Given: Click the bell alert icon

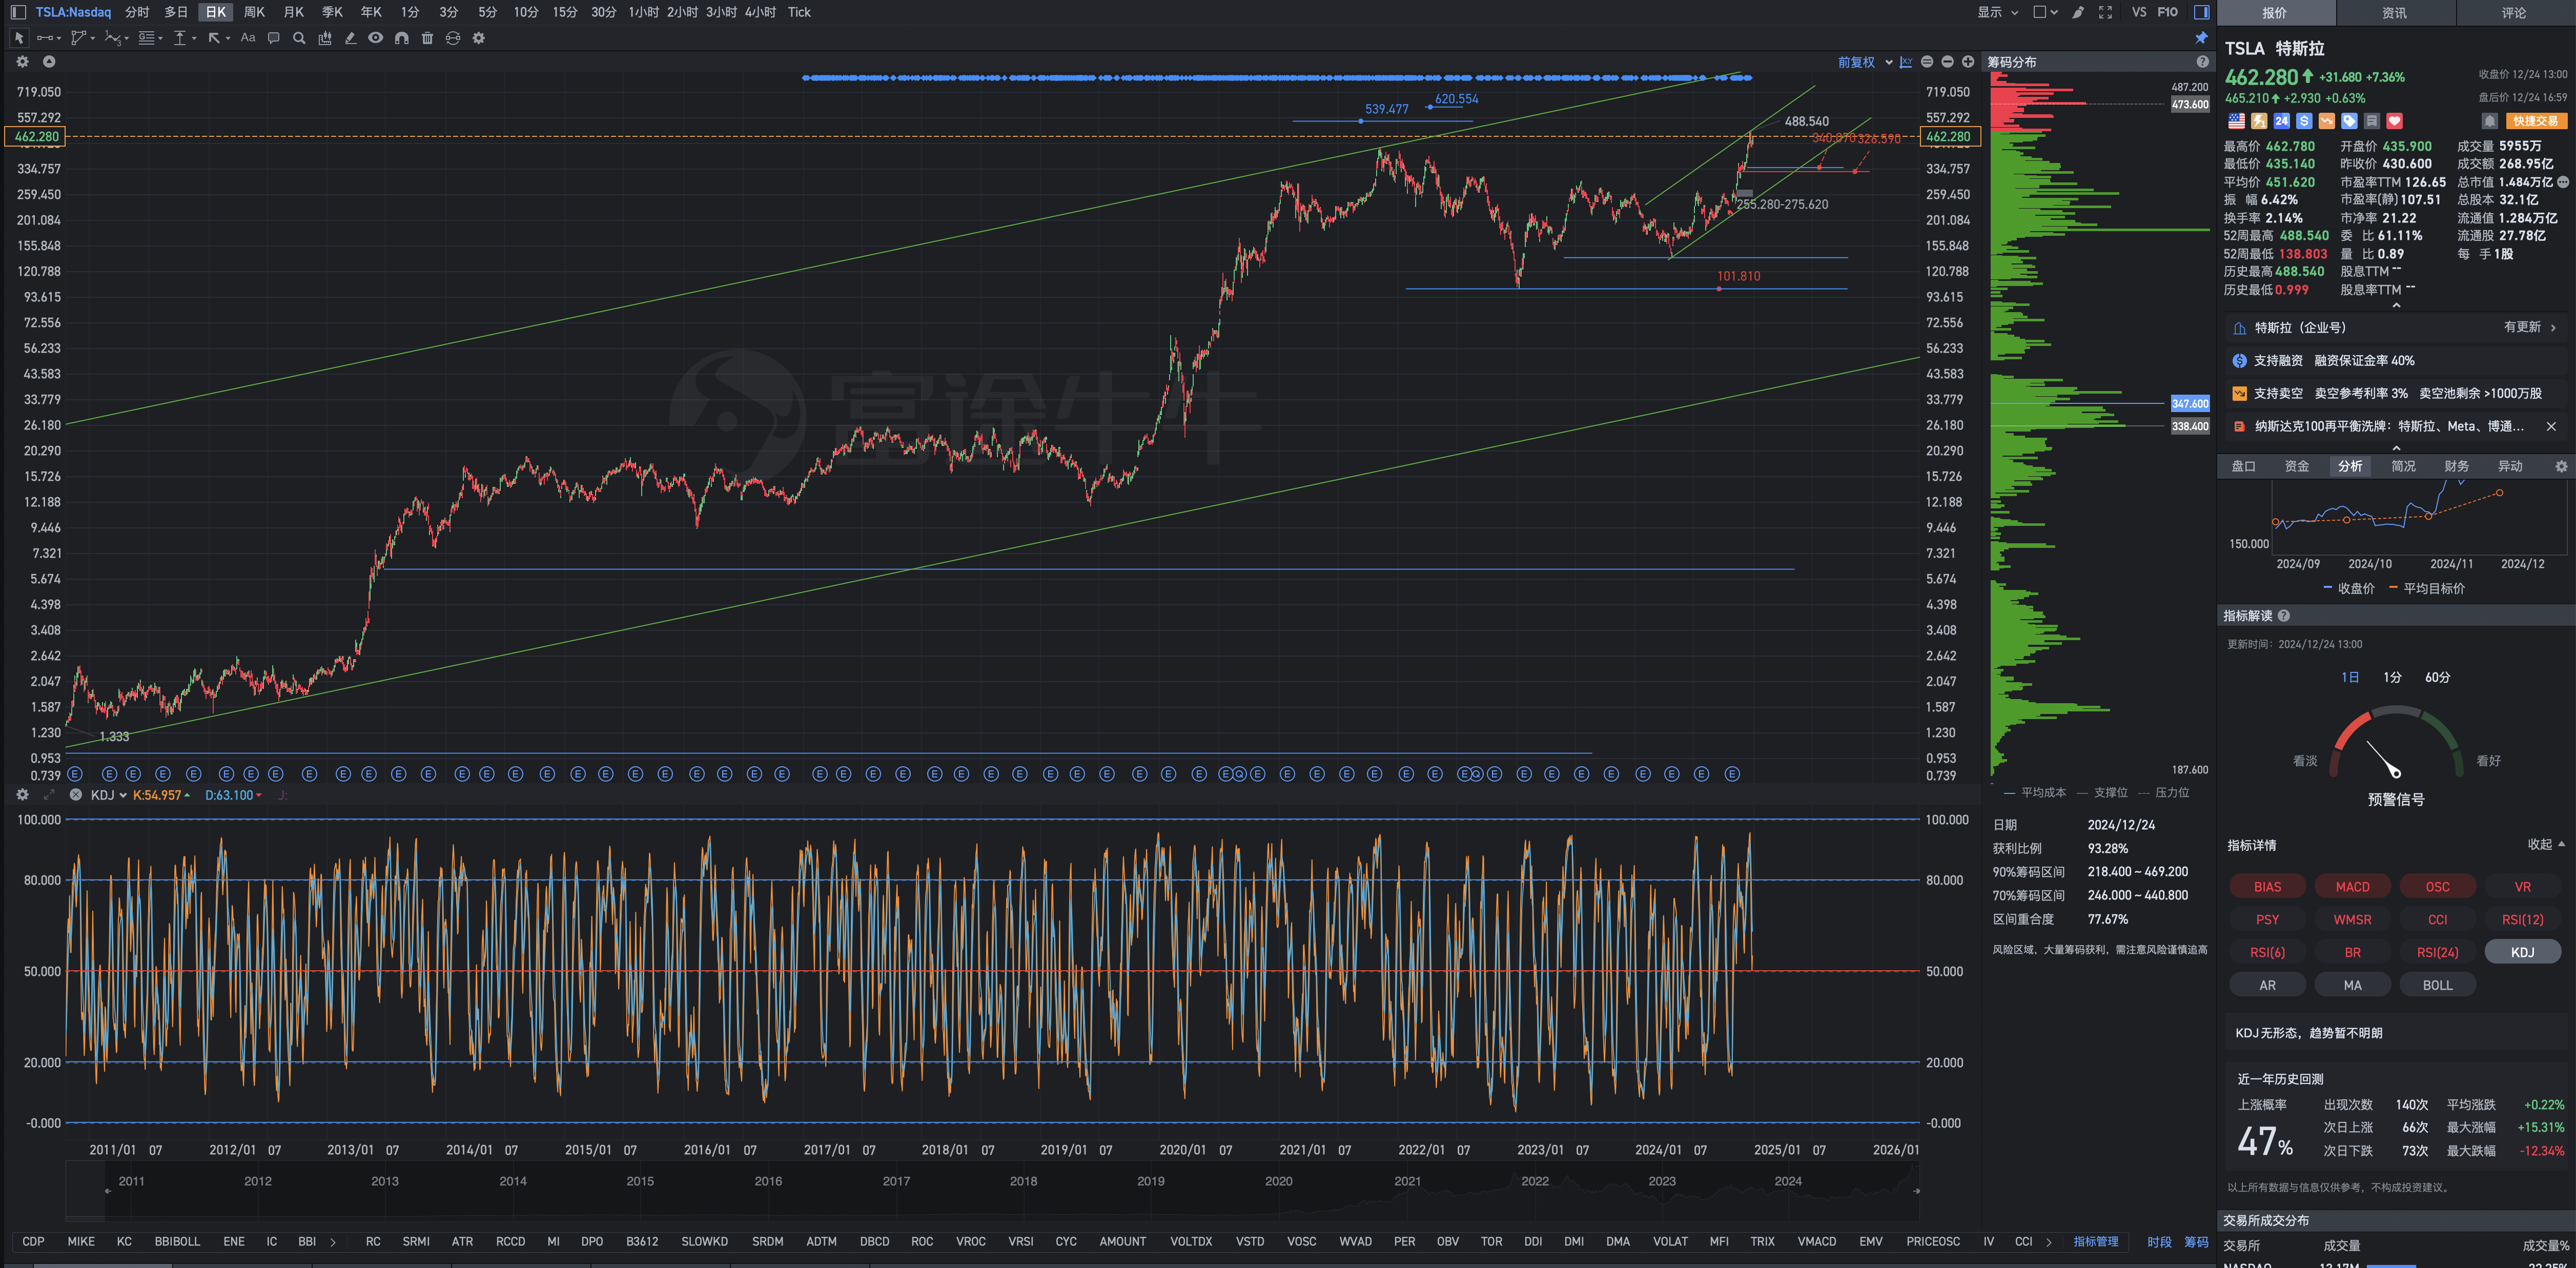Looking at the screenshot, I should [x=2490, y=121].
